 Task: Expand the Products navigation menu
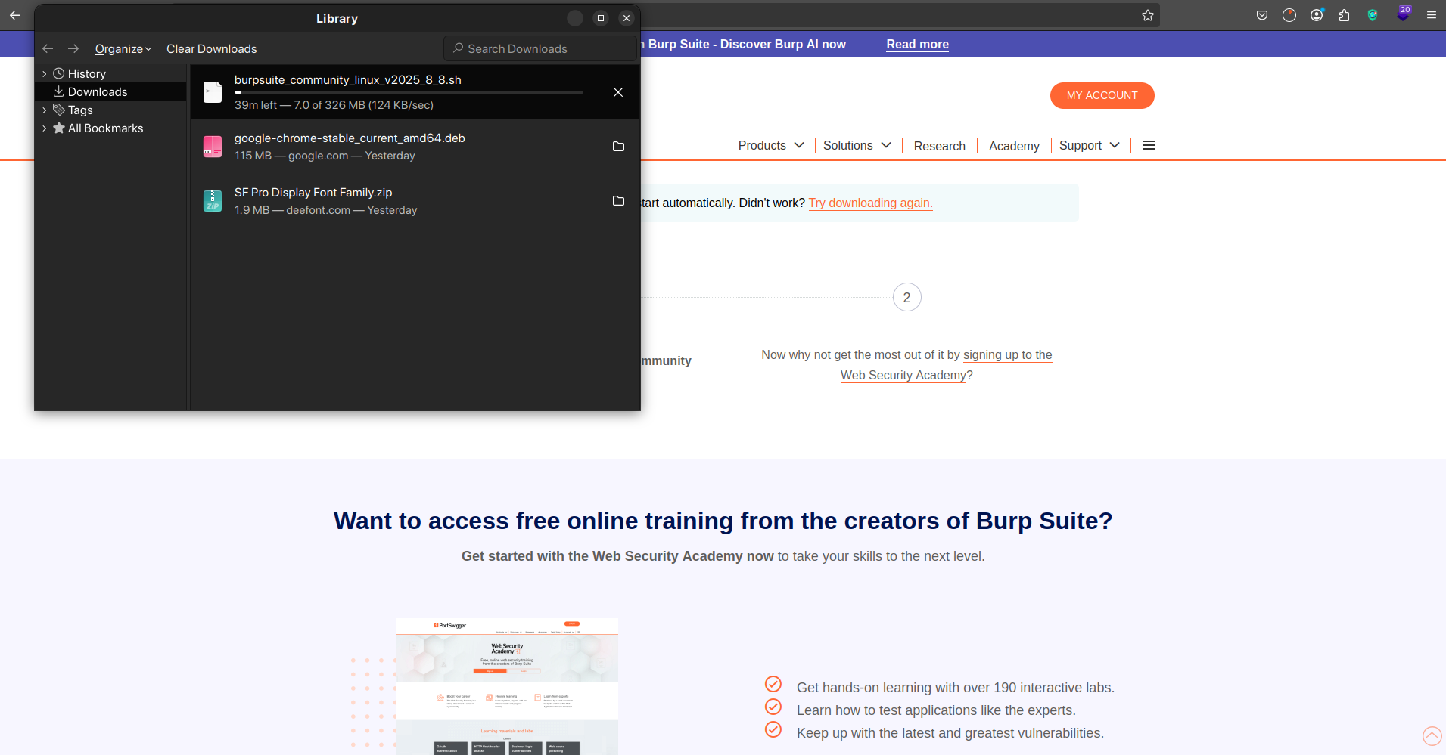point(770,145)
